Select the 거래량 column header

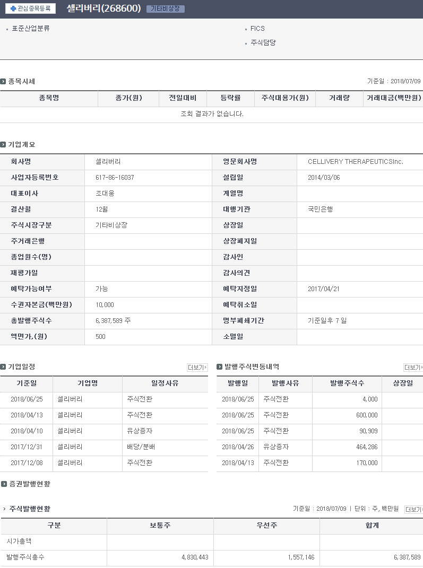[339, 98]
